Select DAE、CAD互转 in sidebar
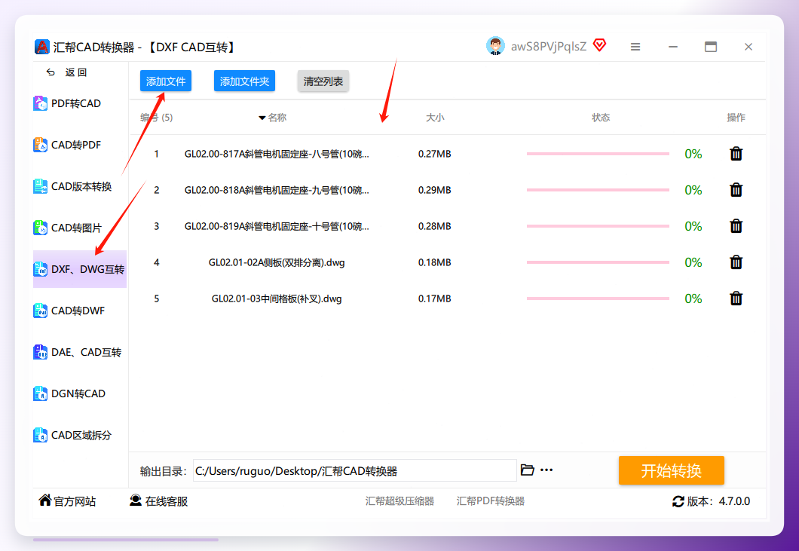The image size is (799, 551). click(86, 352)
